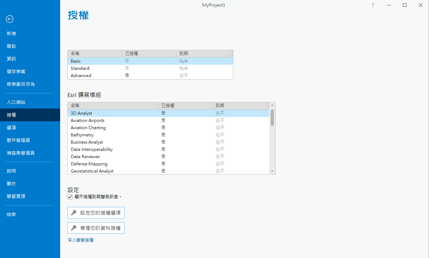The height and width of the screenshot is (258, 429).
Task: Select 開啟 in the sidebar
Action: (11, 46)
